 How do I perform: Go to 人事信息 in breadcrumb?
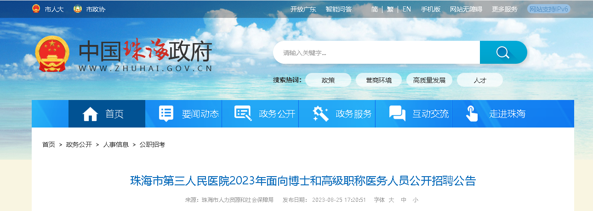116,144
